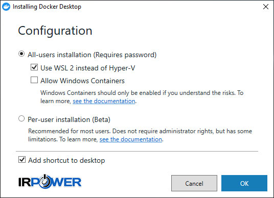
Task: Click the 'Add shortcut to desktop' label text
Action: tap(66, 160)
